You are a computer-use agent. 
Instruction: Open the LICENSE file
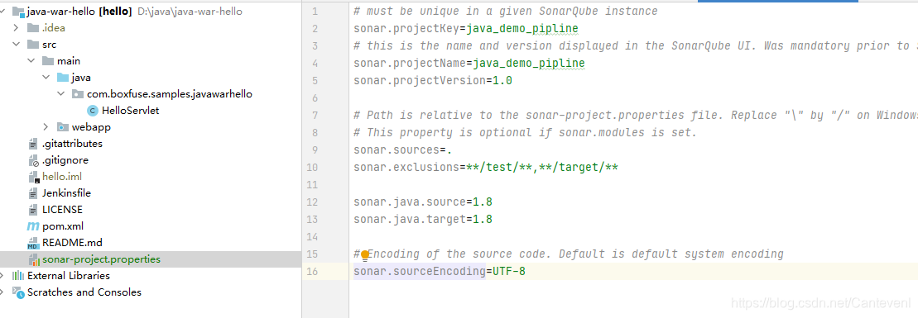(x=62, y=209)
